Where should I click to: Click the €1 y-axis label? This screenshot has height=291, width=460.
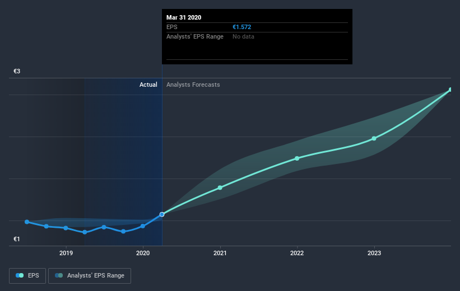coord(17,239)
